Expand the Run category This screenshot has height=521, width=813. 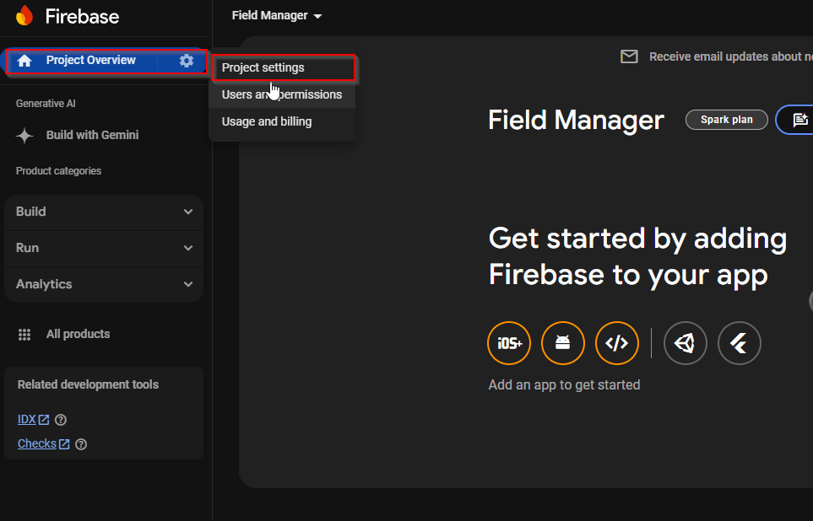click(x=104, y=248)
